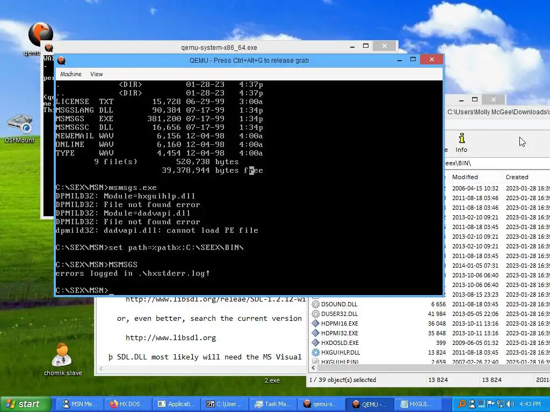This screenshot has width=550, height=412.
Task: Select the HXDOSLD.EXE file icon
Action: click(x=316, y=343)
